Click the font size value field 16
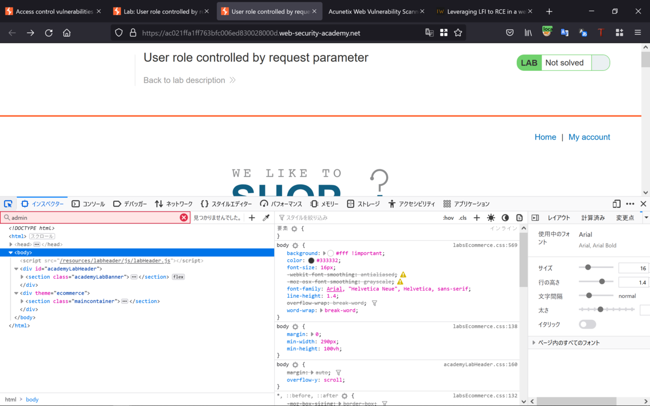The image size is (650, 406). (634, 268)
